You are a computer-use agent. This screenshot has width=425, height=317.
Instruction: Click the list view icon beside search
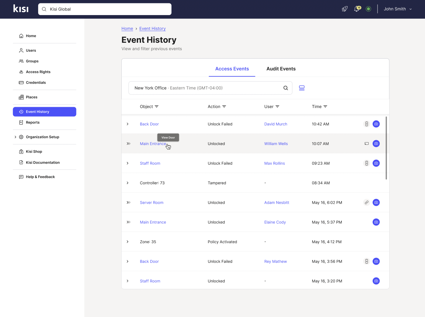[302, 88]
